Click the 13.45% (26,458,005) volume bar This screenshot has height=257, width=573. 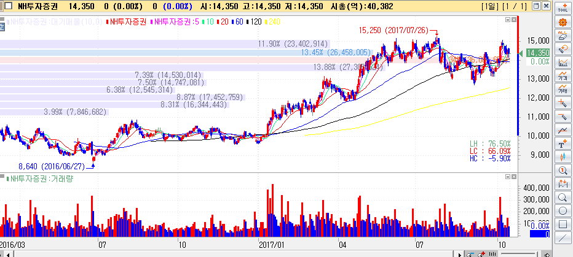(186, 53)
